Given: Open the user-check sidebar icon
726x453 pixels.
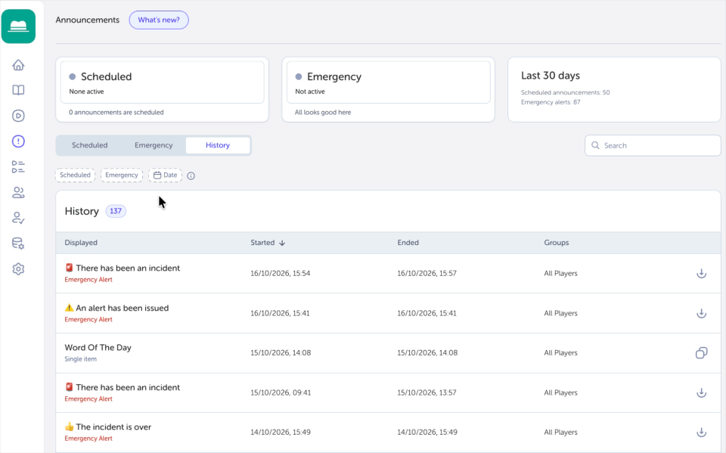Looking at the screenshot, I should click(18, 218).
